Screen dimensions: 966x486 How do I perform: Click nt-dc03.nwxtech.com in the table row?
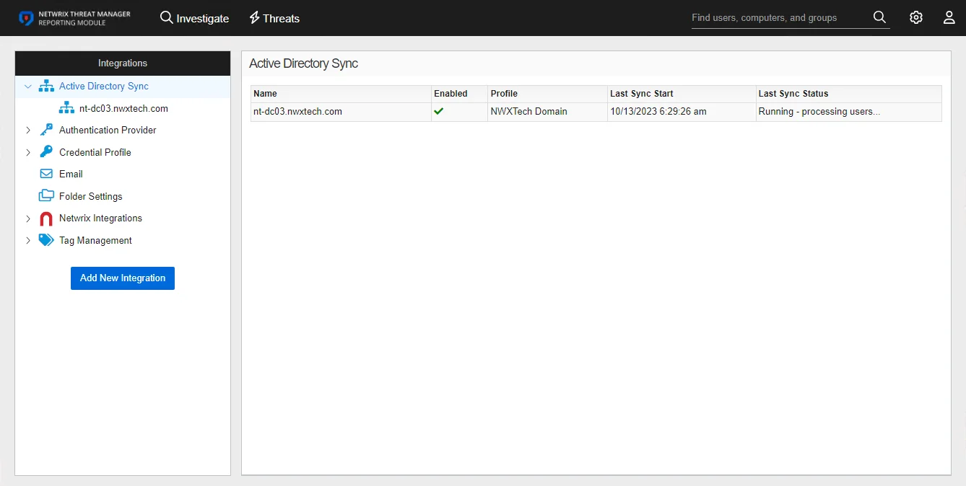[297, 112]
